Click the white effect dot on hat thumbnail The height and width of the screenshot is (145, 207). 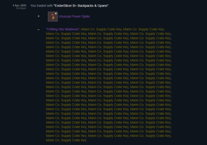pyautogui.click(x=56, y=13)
